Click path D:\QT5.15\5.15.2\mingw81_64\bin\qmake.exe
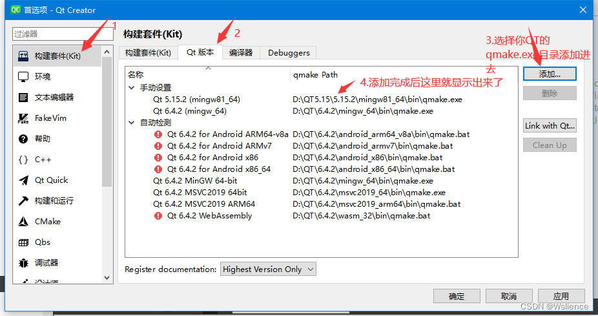This screenshot has width=598, height=316. (377, 100)
